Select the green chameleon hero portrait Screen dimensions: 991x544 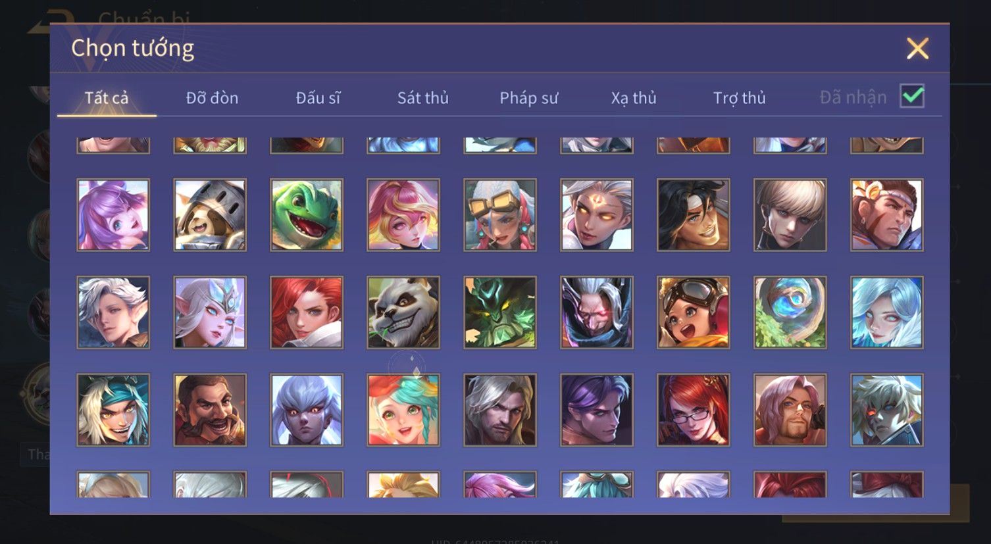point(307,215)
